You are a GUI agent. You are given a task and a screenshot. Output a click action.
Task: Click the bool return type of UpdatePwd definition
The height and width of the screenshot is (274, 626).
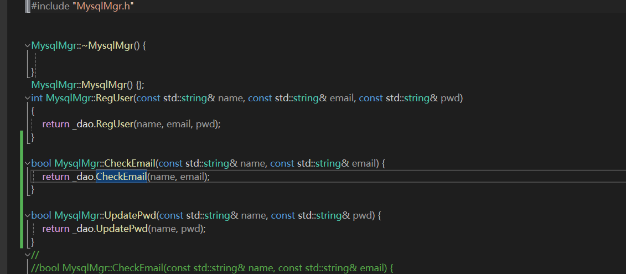point(41,216)
